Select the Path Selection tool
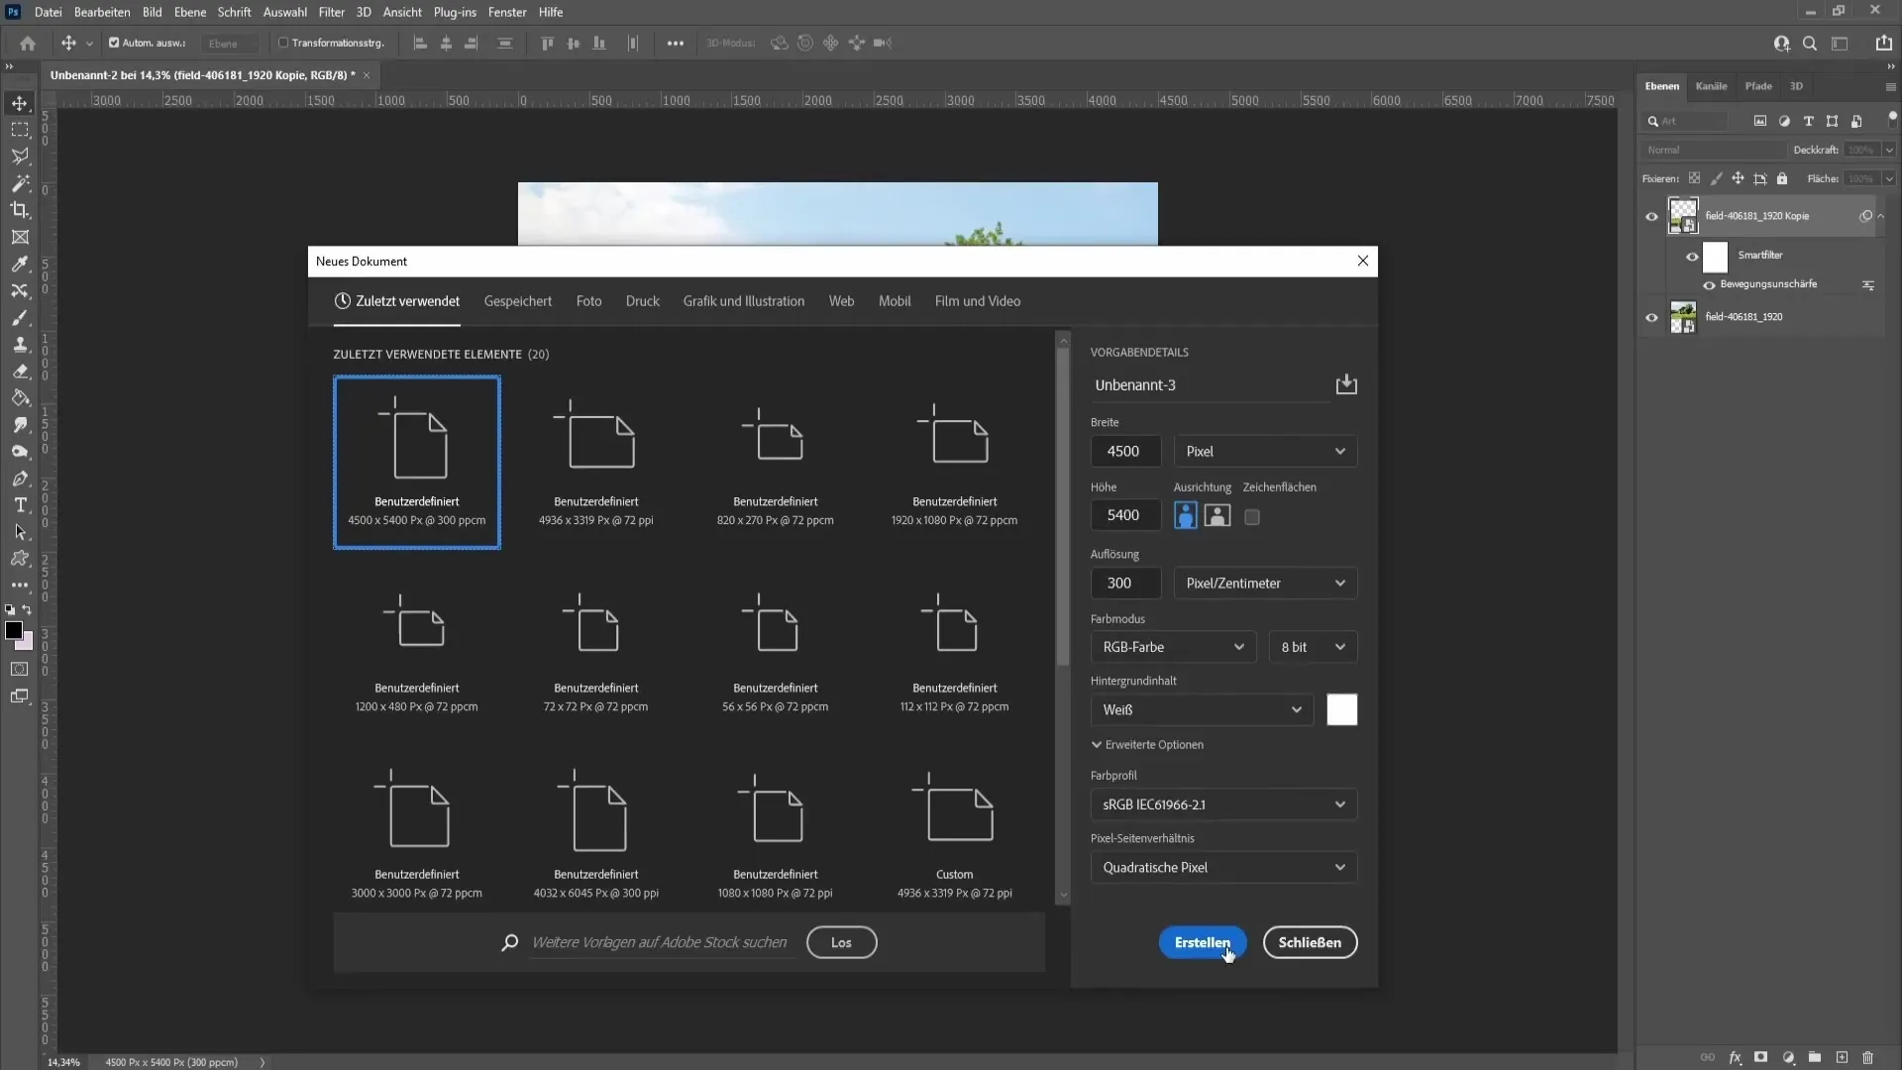The width and height of the screenshot is (1902, 1070). pos(20,532)
